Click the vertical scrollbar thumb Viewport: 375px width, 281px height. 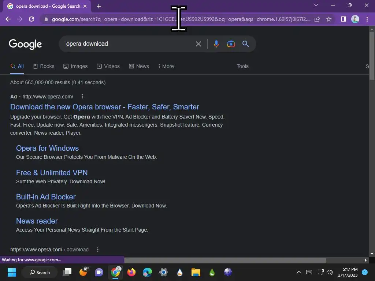(372, 56)
